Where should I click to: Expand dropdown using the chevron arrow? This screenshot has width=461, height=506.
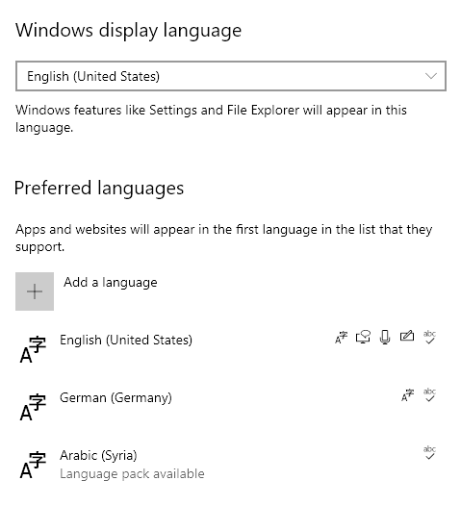pos(431,76)
